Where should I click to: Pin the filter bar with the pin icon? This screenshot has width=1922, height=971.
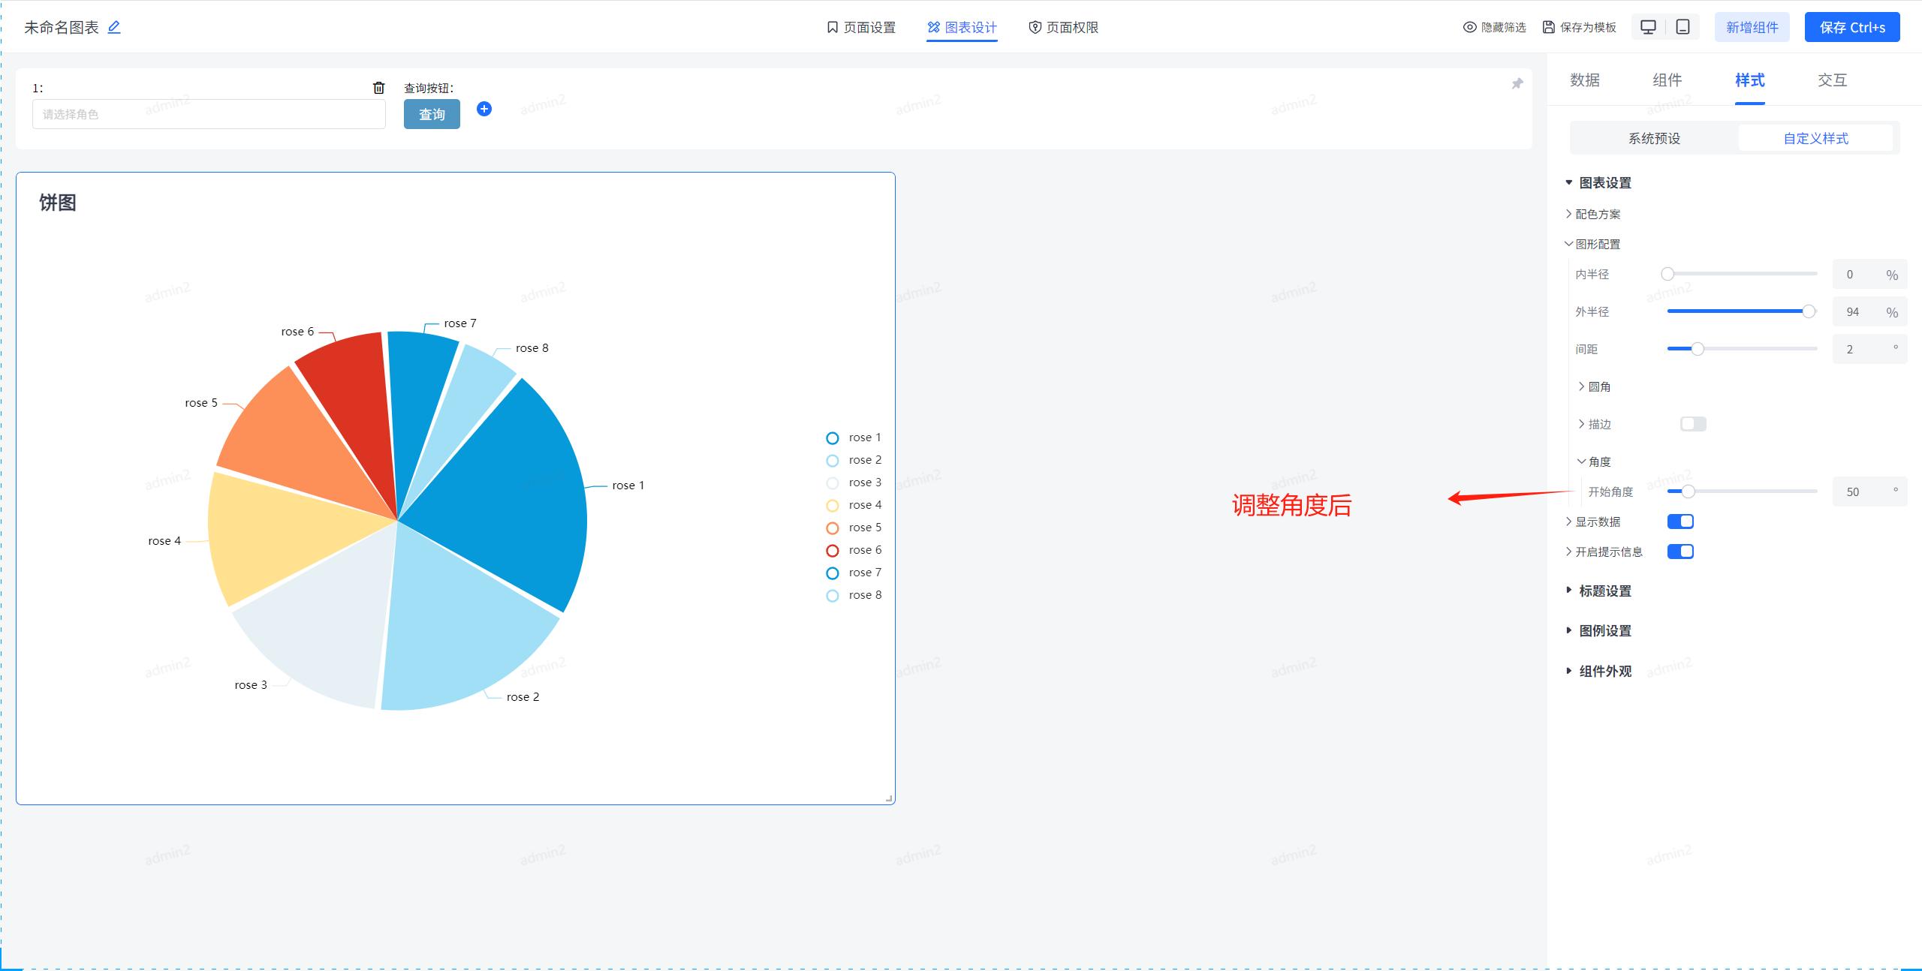(x=1517, y=83)
